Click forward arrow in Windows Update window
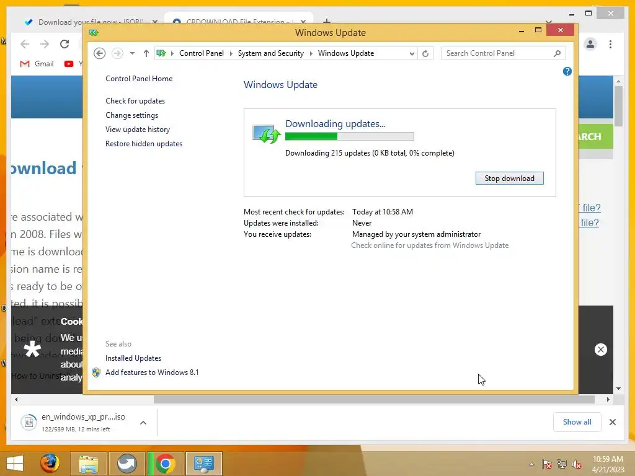This screenshot has height=476, width=635. 117,53
